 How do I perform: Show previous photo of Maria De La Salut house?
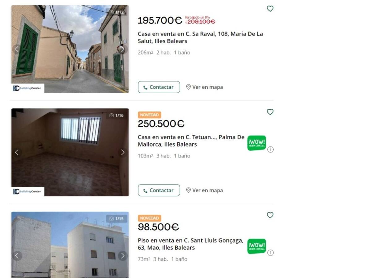point(17,49)
